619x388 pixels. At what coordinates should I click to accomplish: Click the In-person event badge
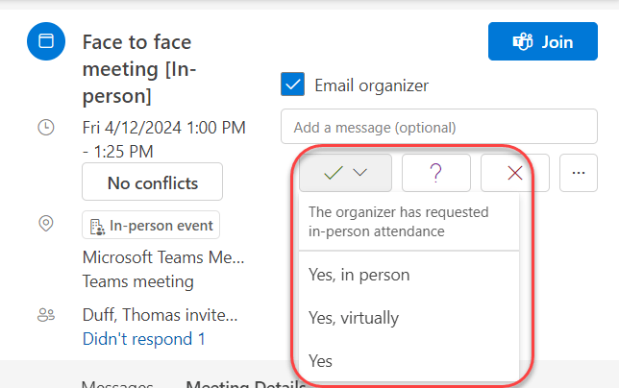(x=151, y=226)
